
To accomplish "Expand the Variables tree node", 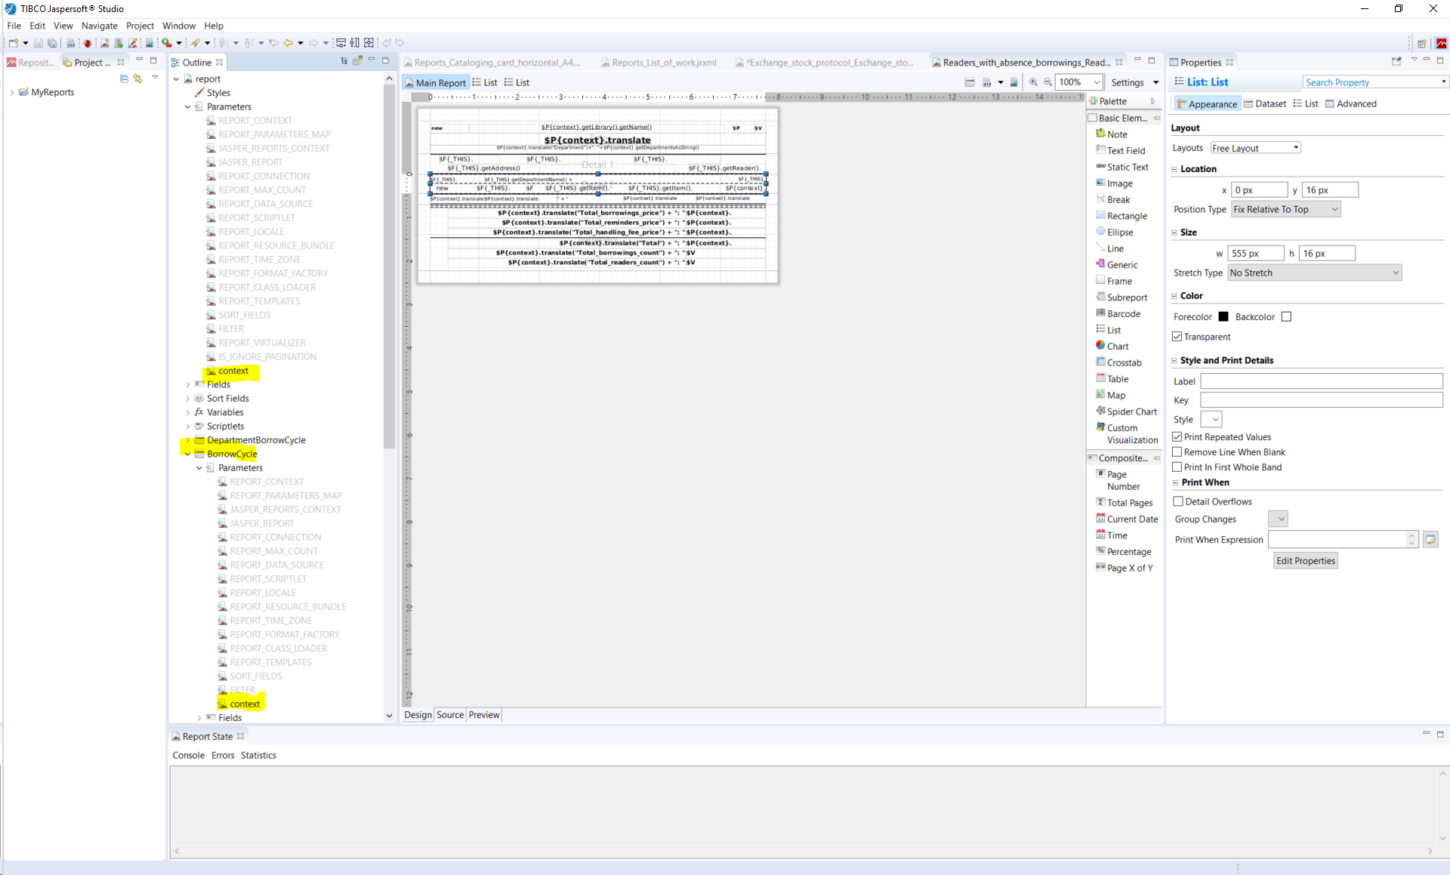I will 188,412.
